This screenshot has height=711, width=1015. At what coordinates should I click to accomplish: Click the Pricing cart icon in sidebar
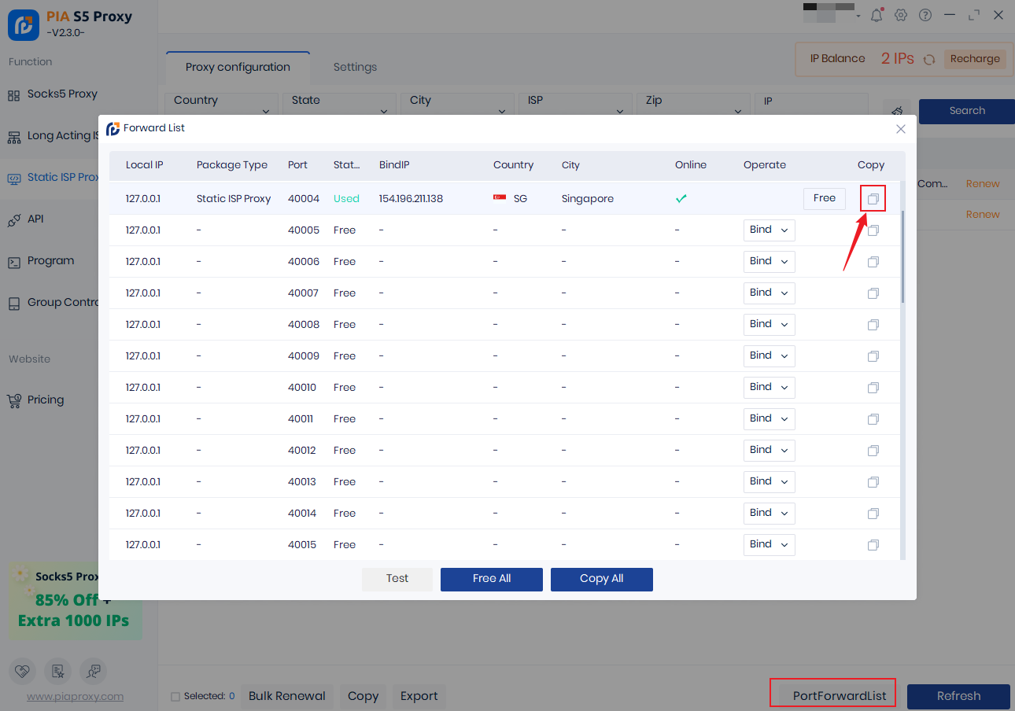click(x=14, y=400)
